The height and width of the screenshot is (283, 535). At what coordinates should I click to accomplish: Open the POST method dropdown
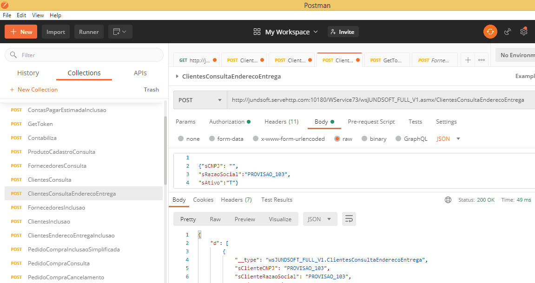tap(200, 100)
